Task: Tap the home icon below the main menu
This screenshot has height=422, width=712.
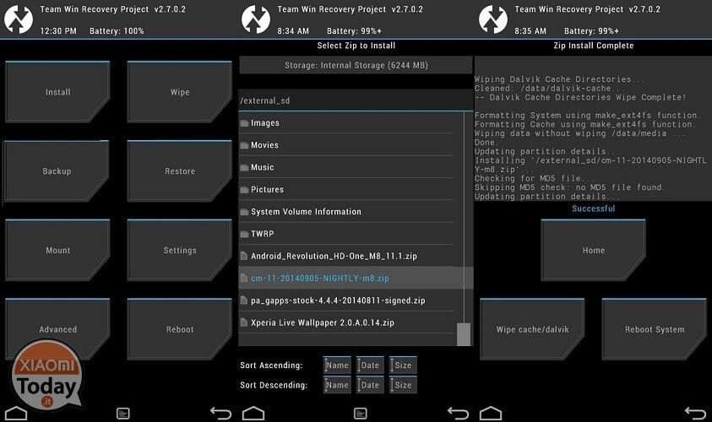Action: (16, 414)
